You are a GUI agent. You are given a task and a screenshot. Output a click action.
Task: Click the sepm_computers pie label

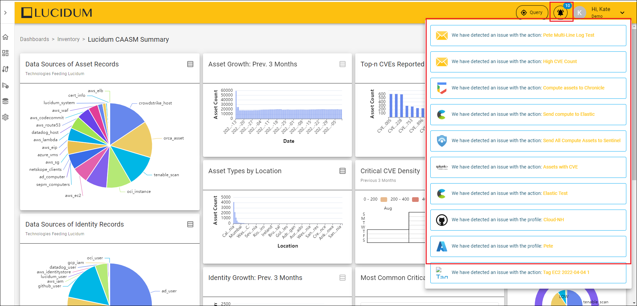point(53,185)
